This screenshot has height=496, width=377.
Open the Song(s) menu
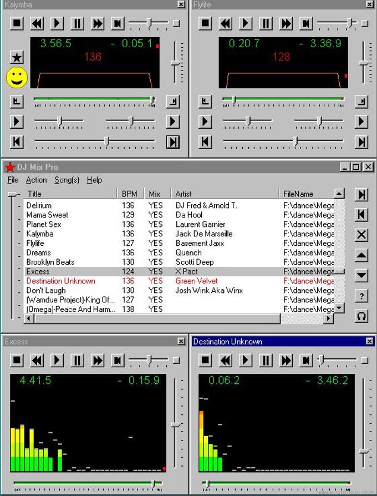click(67, 180)
